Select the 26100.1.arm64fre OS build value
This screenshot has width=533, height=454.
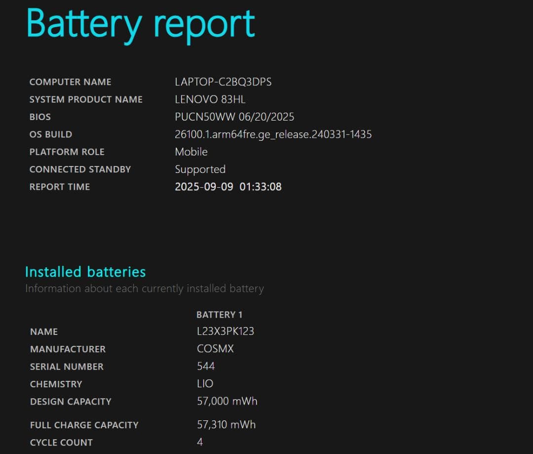click(273, 134)
